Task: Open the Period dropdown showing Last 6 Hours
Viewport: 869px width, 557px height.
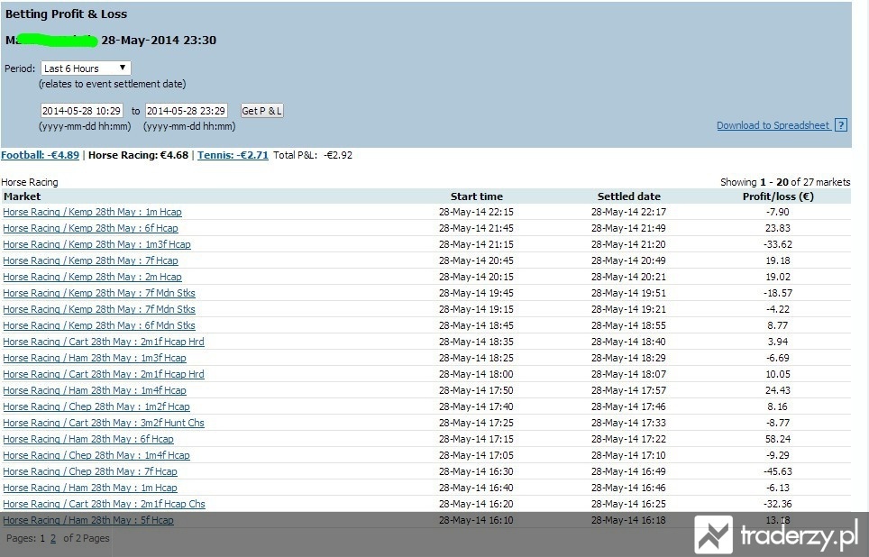Action: click(x=86, y=68)
